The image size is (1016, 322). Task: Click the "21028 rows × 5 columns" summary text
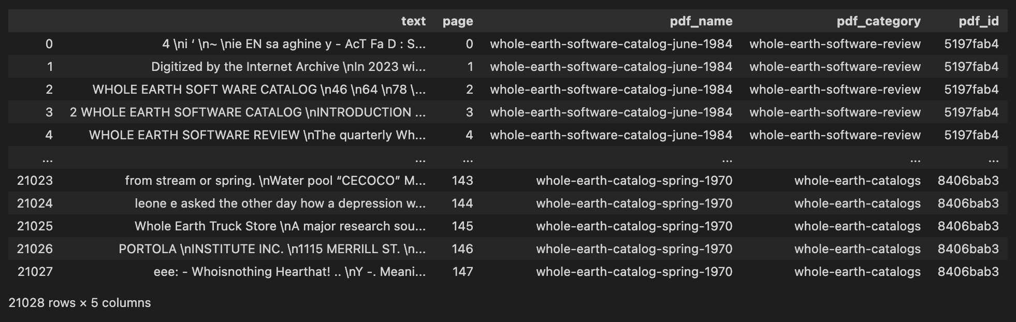[x=80, y=303]
